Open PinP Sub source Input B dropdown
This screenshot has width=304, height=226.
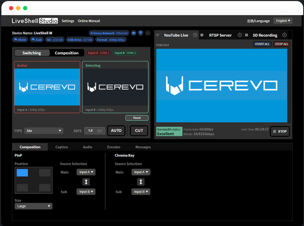[86, 192]
